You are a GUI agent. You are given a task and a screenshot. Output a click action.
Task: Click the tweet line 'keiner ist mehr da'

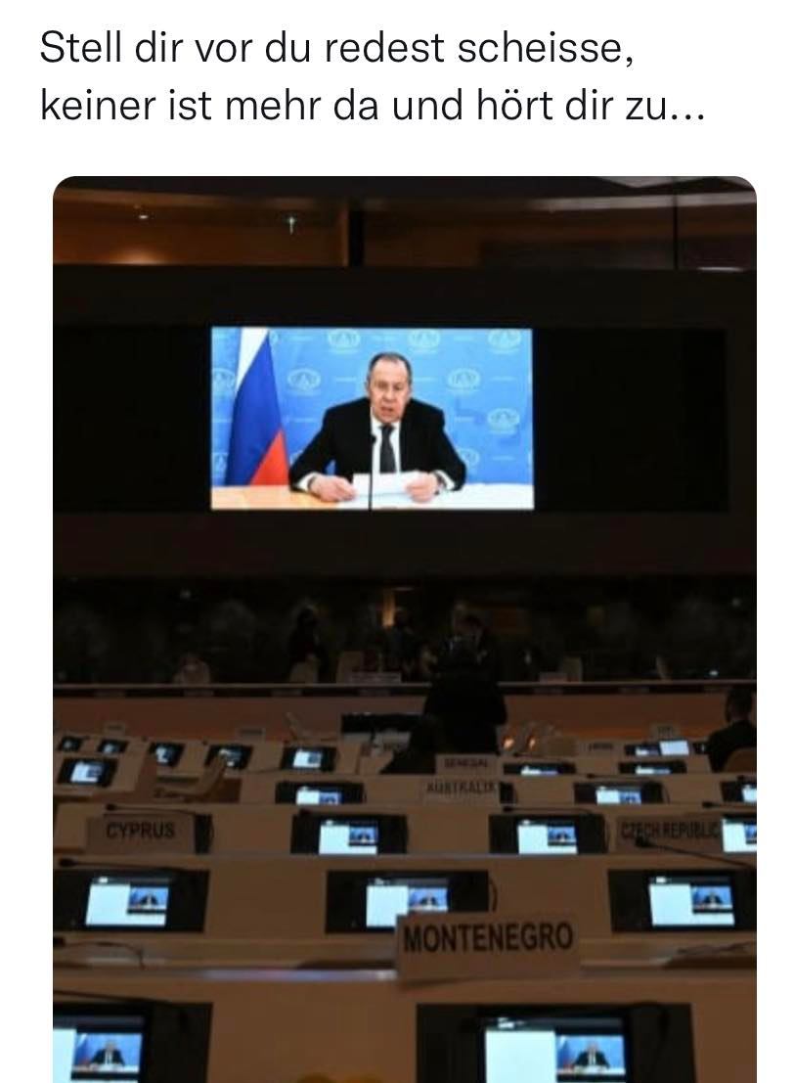[373, 107]
